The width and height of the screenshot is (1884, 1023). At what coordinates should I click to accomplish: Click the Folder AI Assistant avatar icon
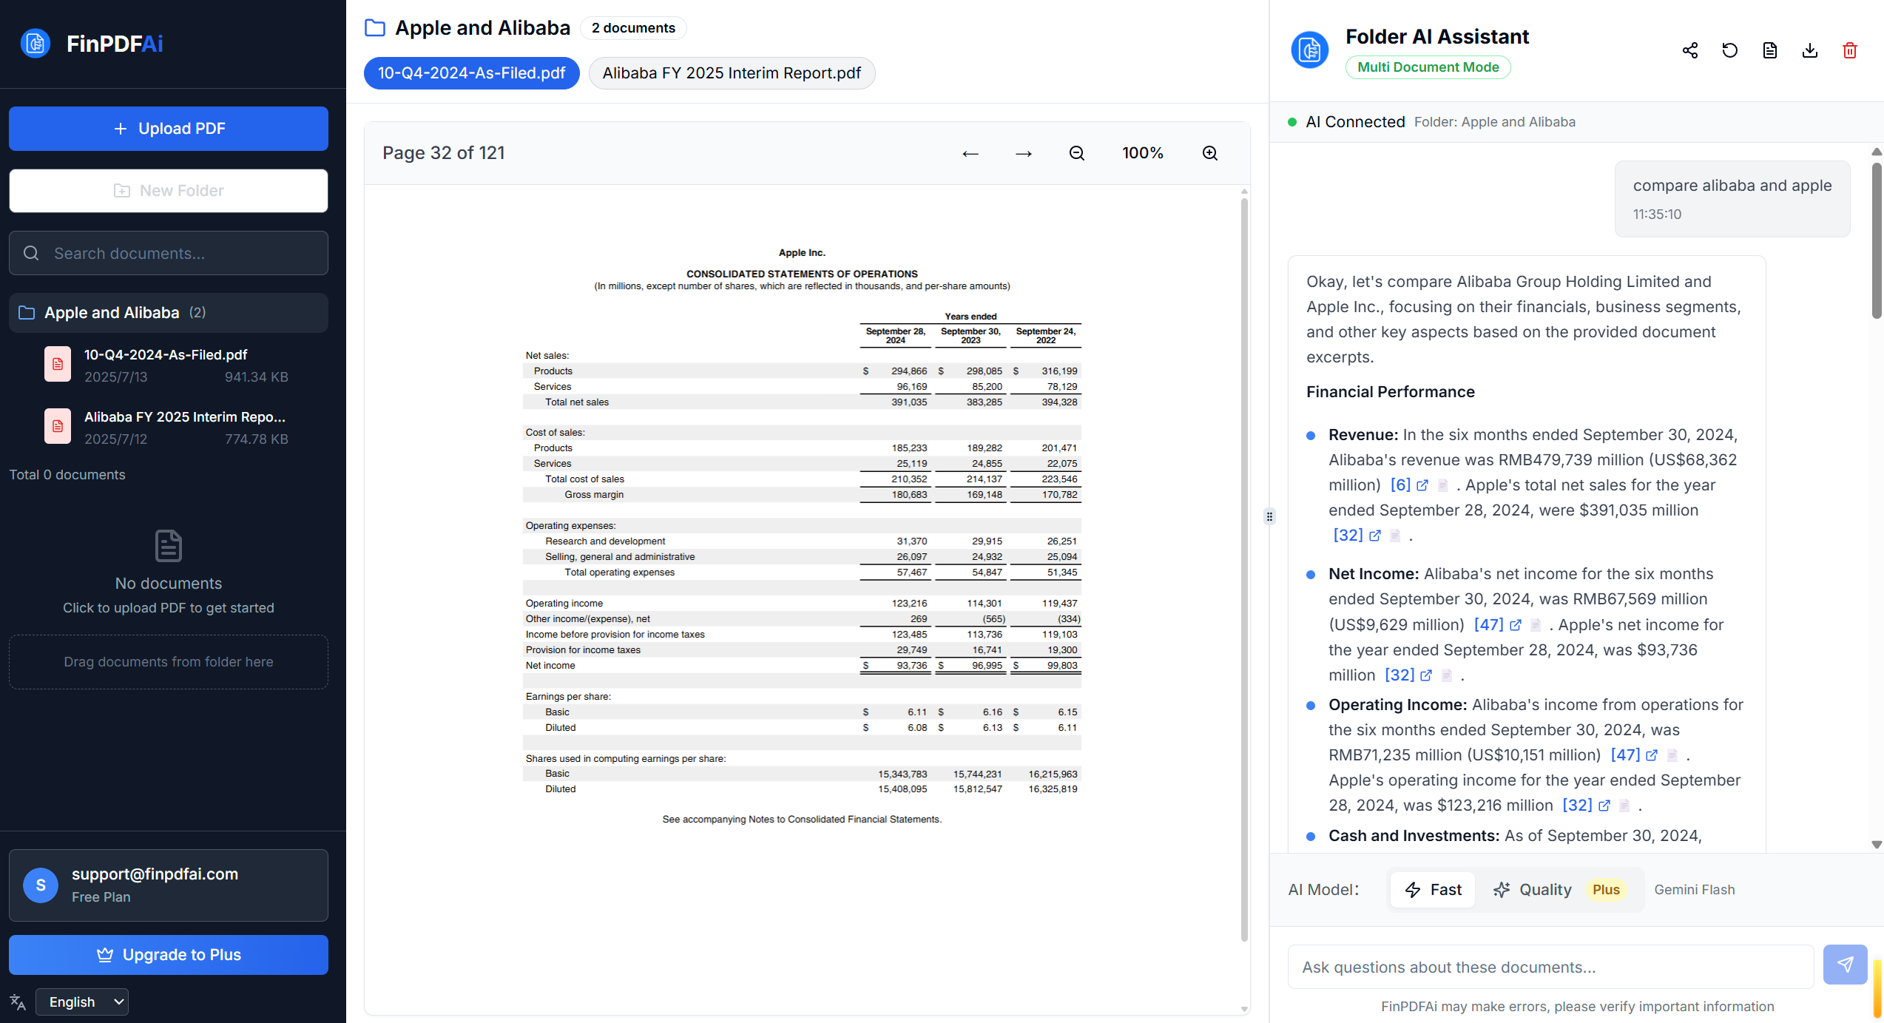pos(1310,50)
